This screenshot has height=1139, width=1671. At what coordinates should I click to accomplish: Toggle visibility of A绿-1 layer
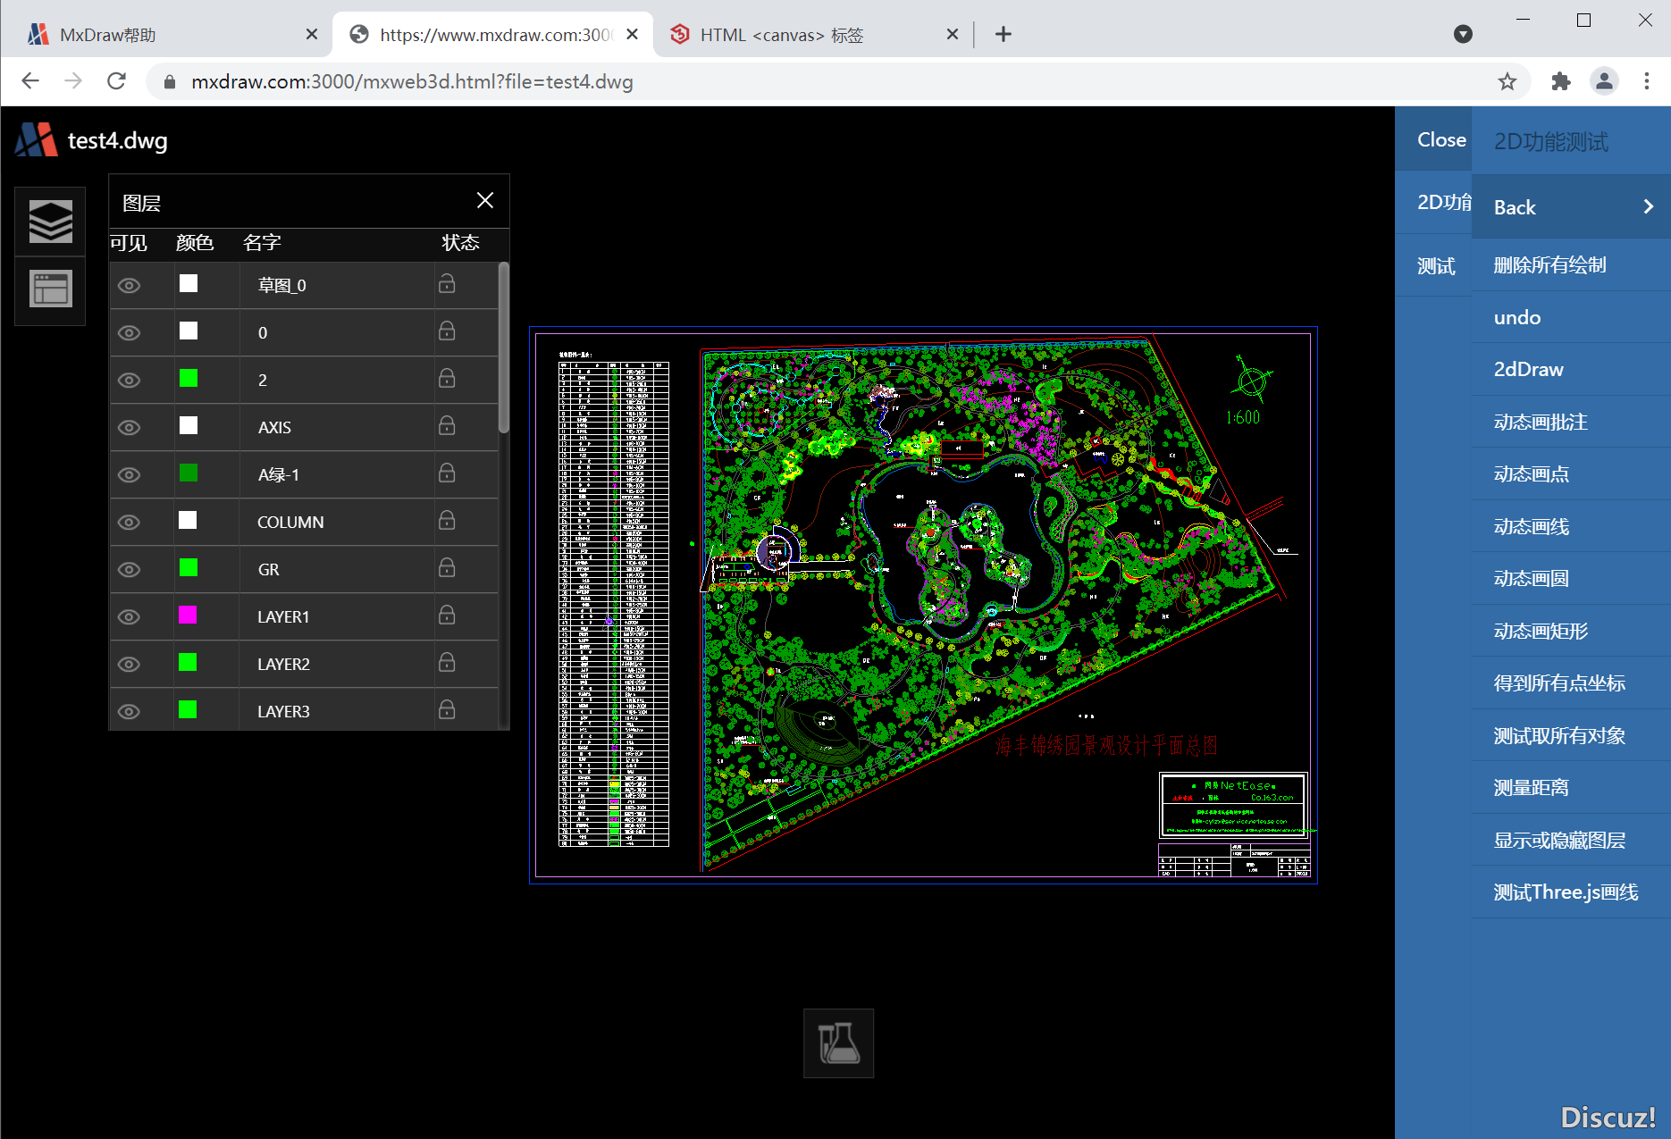point(130,475)
